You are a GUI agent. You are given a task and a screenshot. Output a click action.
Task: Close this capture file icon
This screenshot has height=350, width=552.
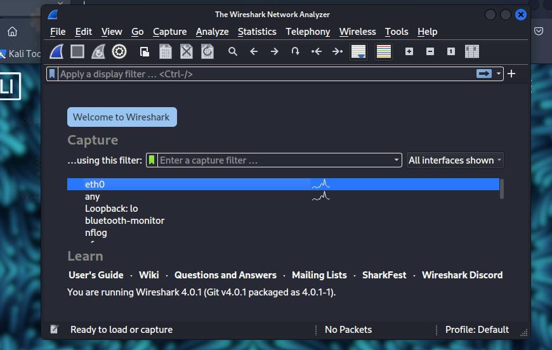pos(187,52)
